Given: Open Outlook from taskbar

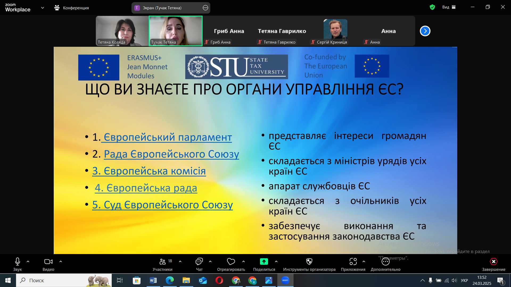Looking at the screenshot, I should point(203,280).
